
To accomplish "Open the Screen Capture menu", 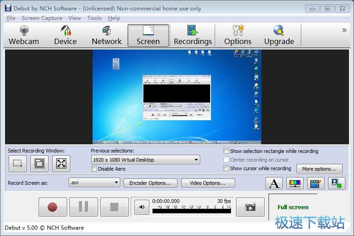I will [42, 18].
